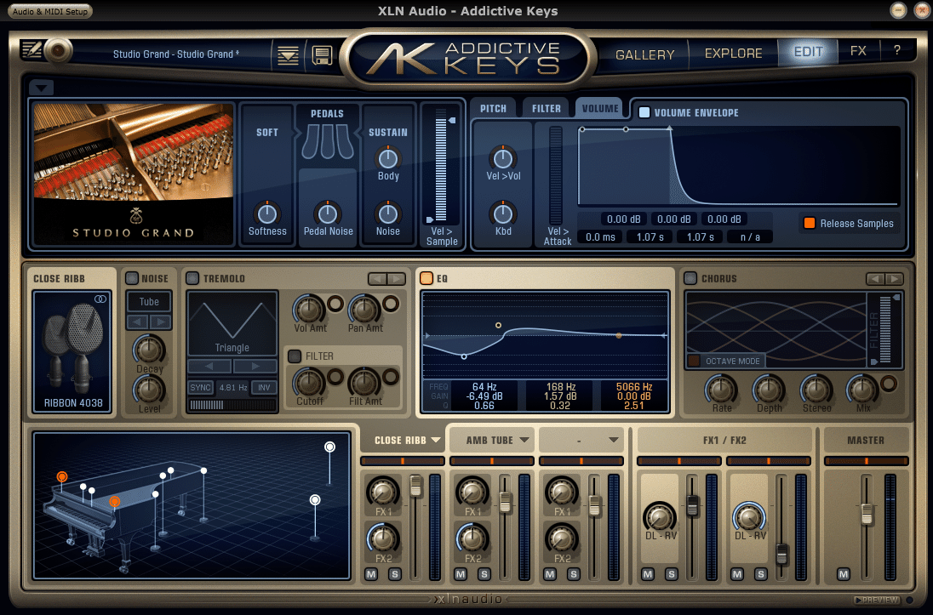Select next noise type arrow

(x=161, y=322)
